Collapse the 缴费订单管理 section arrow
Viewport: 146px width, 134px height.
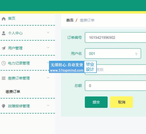(x=48, y=78)
